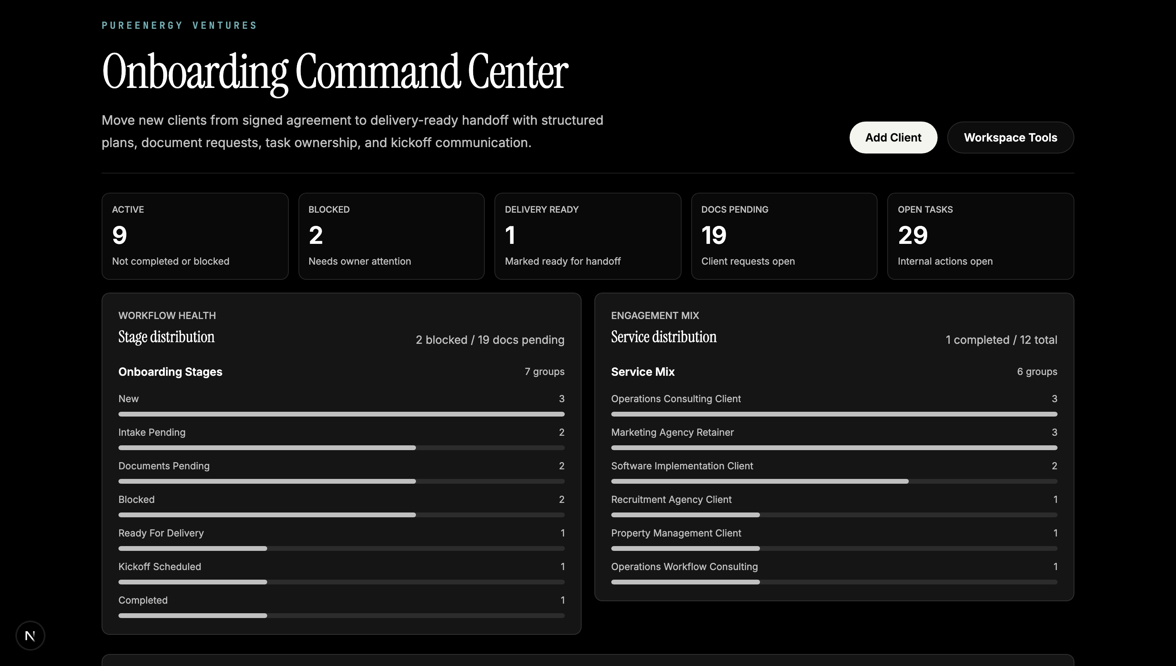
Task: Click the 'New' stage label
Action: tap(128, 399)
